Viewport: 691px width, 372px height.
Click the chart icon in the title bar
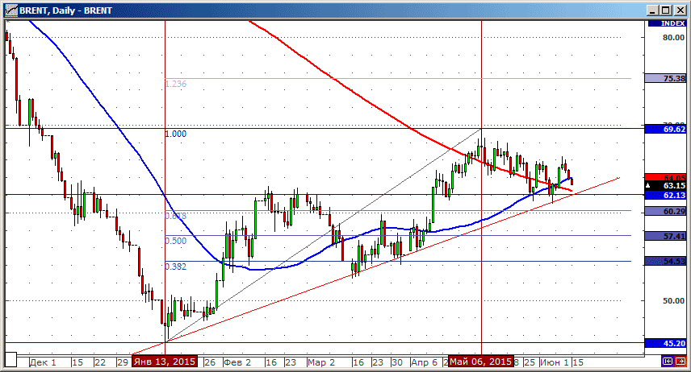10,10
